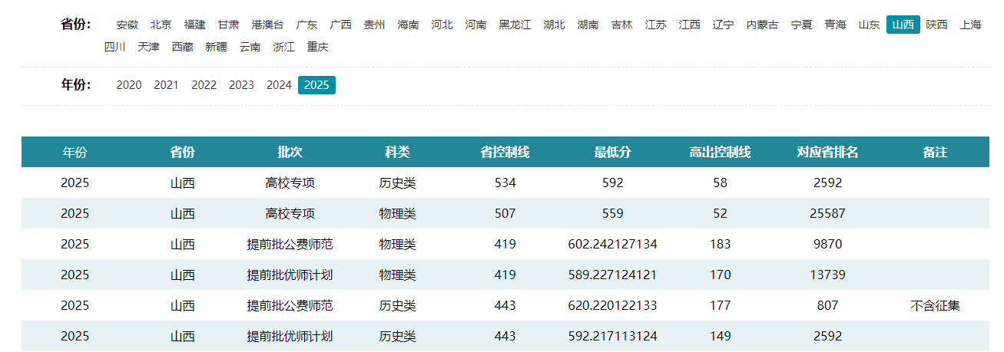
Task: Choose 湖南 province option
Action: click(588, 25)
